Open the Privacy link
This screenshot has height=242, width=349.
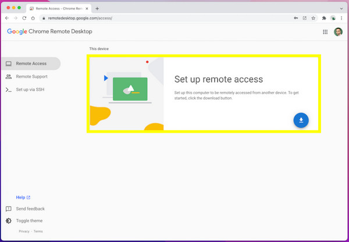coord(24,232)
